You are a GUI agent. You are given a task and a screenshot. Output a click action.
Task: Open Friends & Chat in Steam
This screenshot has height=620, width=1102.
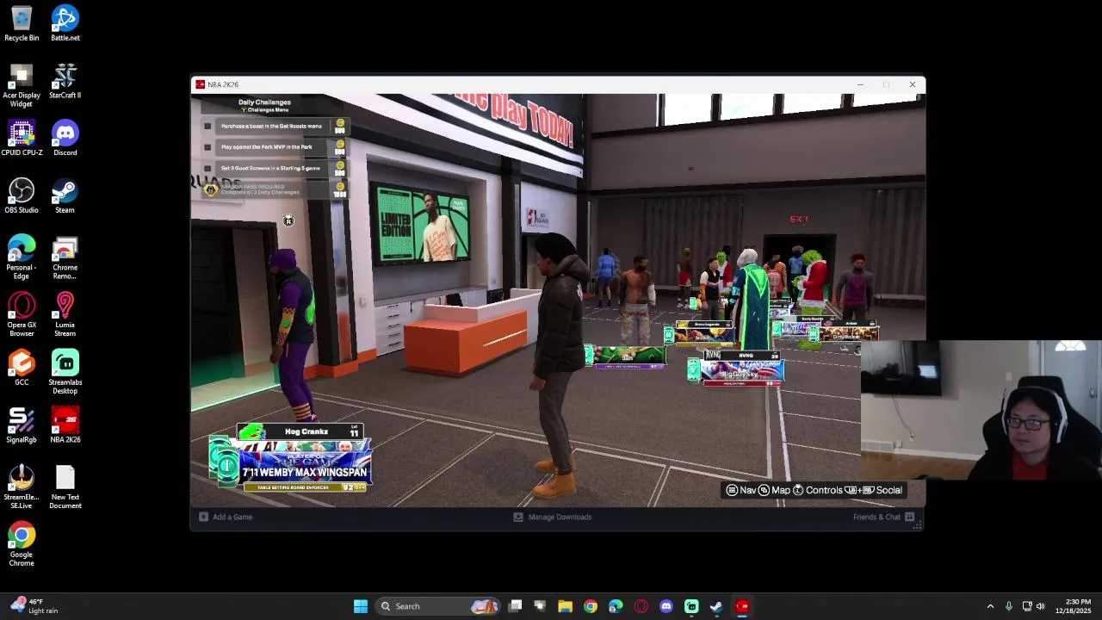(876, 517)
